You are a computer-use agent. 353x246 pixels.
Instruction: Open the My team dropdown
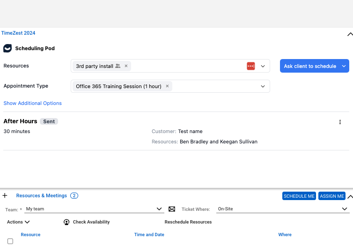click(x=160, y=209)
